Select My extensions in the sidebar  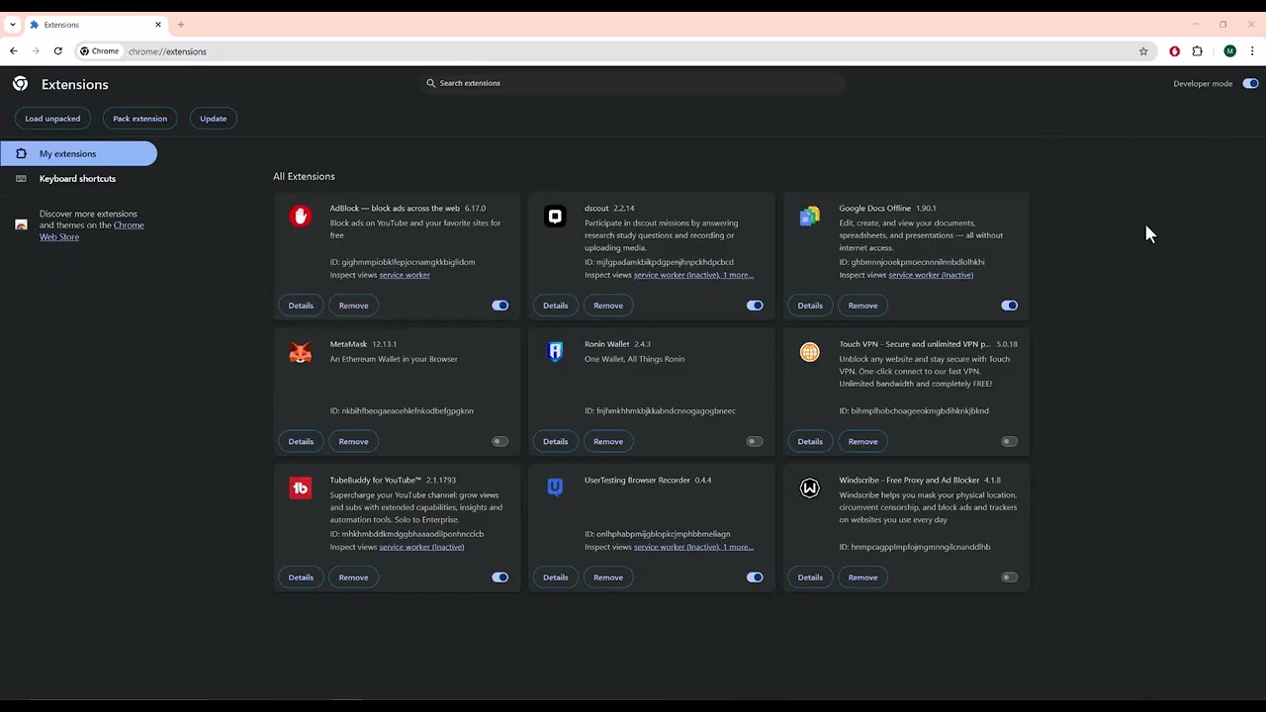pyautogui.click(x=78, y=153)
